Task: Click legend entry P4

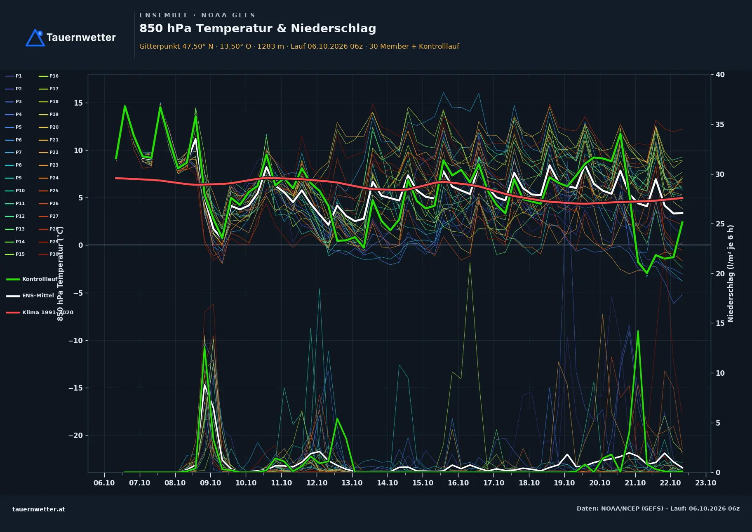Action: click(13, 114)
